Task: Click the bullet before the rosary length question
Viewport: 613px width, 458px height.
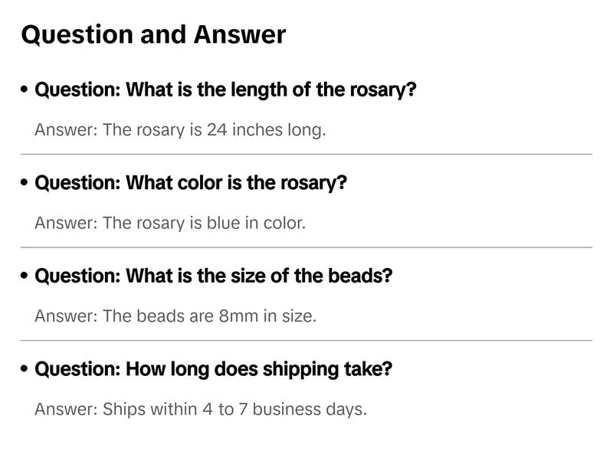Action: 25,90
